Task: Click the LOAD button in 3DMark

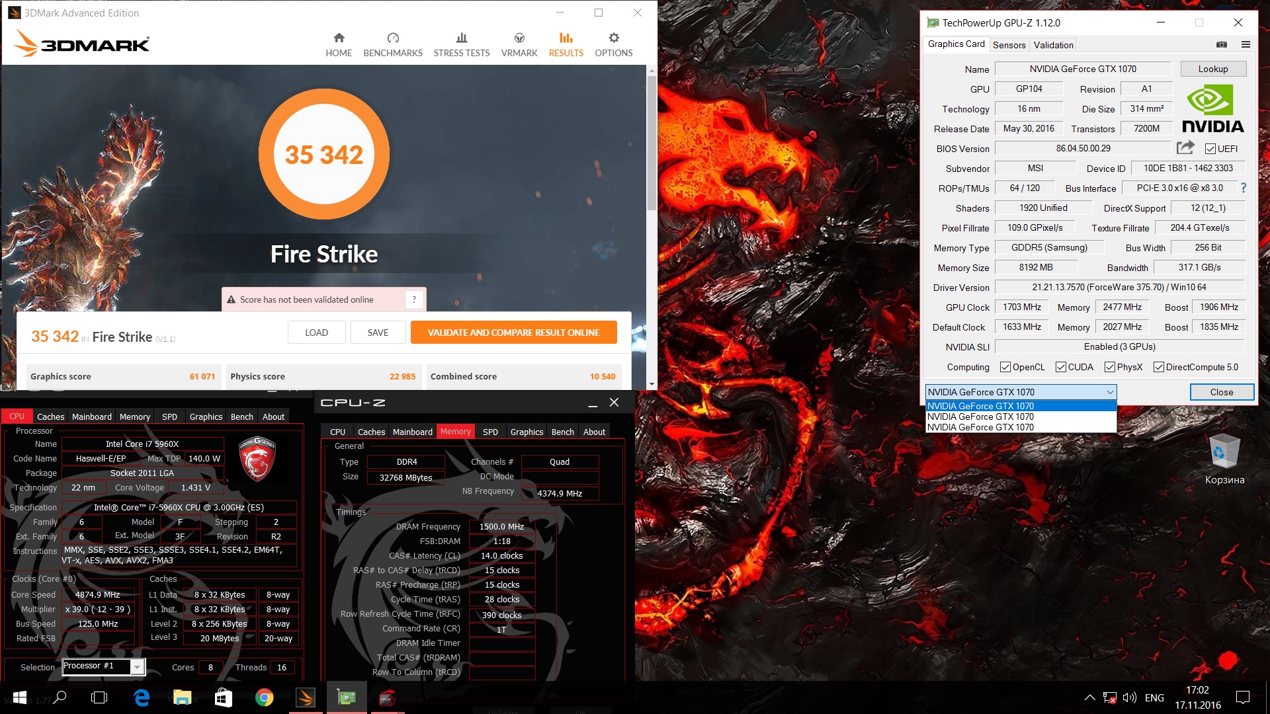Action: pos(316,333)
